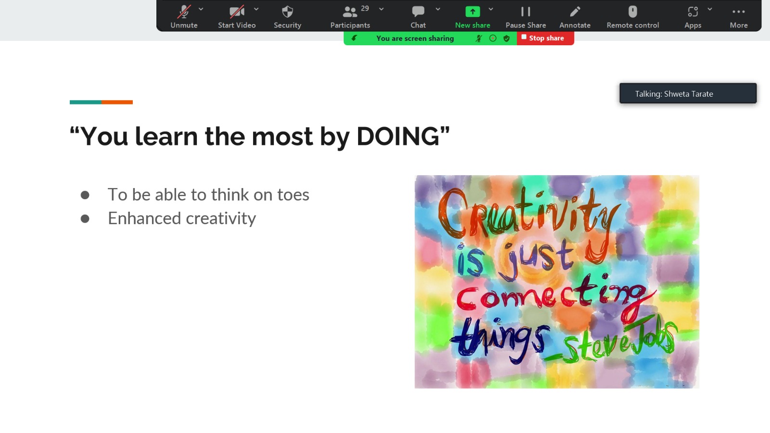770x433 pixels.
Task: Pause the screen share
Action: point(526,17)
